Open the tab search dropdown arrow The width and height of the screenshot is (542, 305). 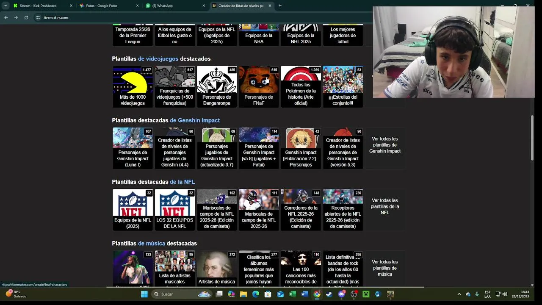(5, 6)
